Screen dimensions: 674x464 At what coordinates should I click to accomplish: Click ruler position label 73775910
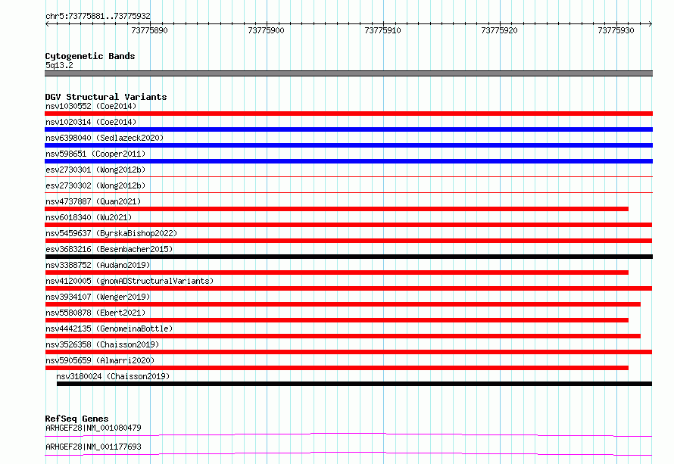tap(382, 30)
